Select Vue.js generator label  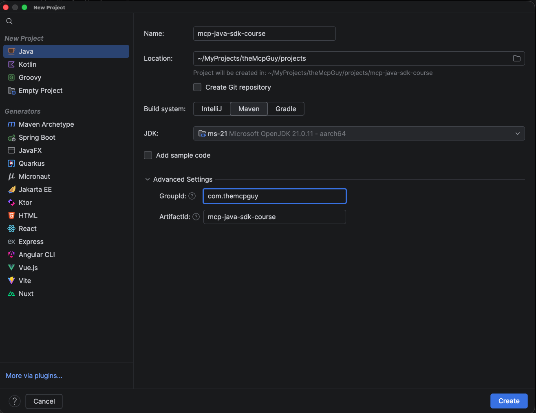[x=28, y=268]
